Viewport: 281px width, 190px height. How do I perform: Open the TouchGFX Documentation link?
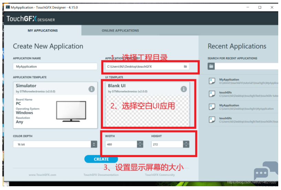tap(101, 175)
